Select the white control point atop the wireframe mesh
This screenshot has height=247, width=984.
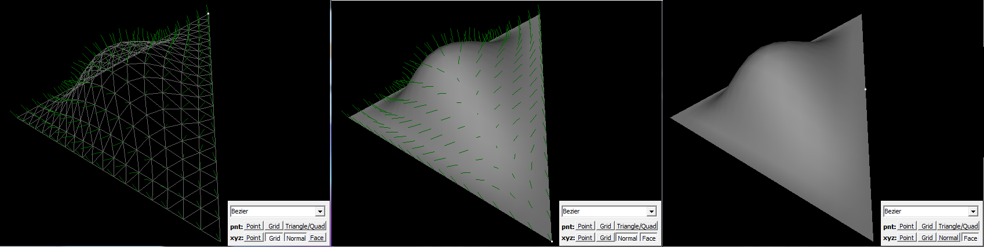(x=208, y=13)
